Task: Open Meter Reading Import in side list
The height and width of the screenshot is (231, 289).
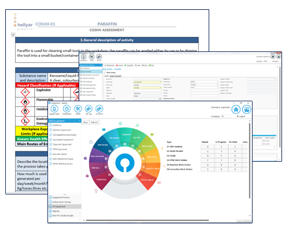Action: (x=62, y=163)
